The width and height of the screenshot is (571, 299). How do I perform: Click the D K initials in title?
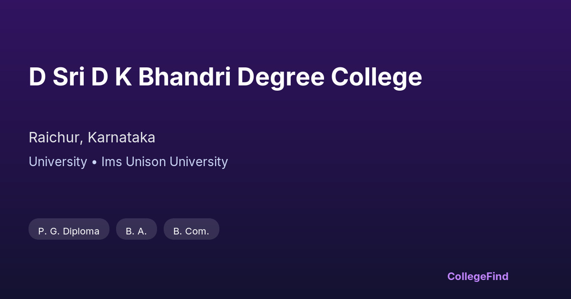click(x=111, y=77)
